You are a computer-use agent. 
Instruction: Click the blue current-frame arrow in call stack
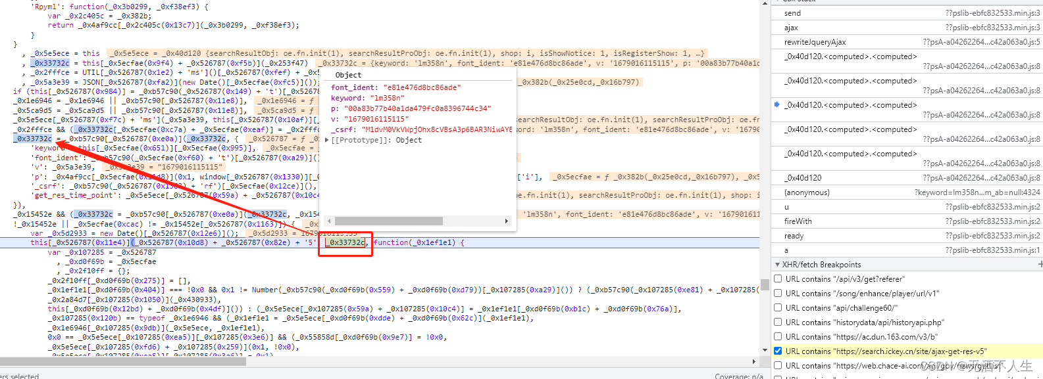pos(777,104)
